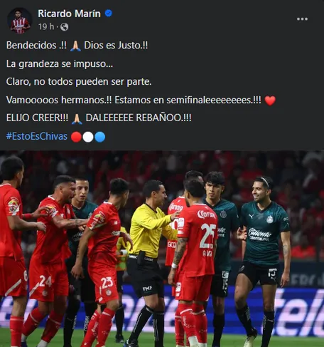Image resolution: width=324 pixels, height=347 pixels.
Task: Click the DALEEEEEE REBAÑOO text
Action: coord(139,118)
